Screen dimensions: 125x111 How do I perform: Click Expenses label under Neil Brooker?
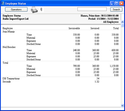[31, 57]
